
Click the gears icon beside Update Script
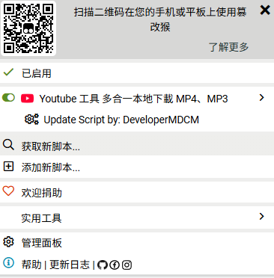(31, 119)
